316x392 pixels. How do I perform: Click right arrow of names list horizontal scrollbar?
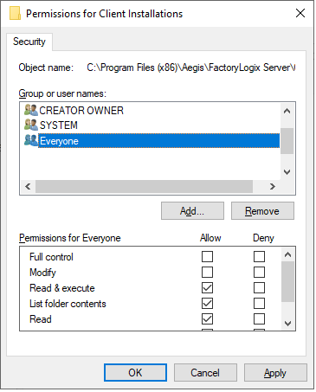click(x=273, y=186)
